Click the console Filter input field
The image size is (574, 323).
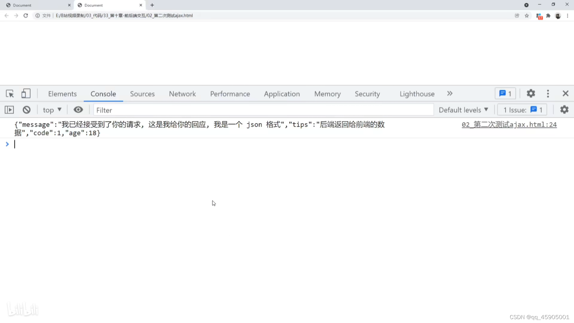point(263,110)
